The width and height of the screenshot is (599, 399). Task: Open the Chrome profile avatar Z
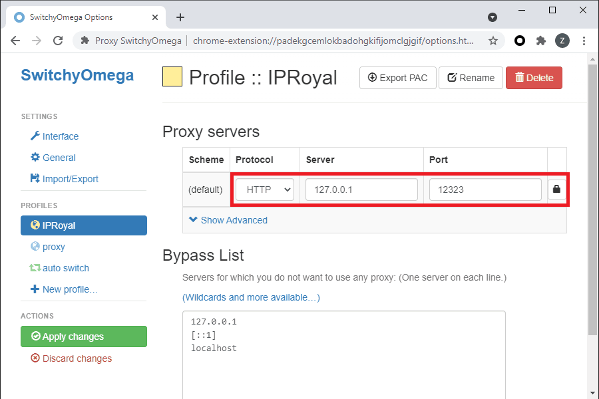[x=562, y=41]
